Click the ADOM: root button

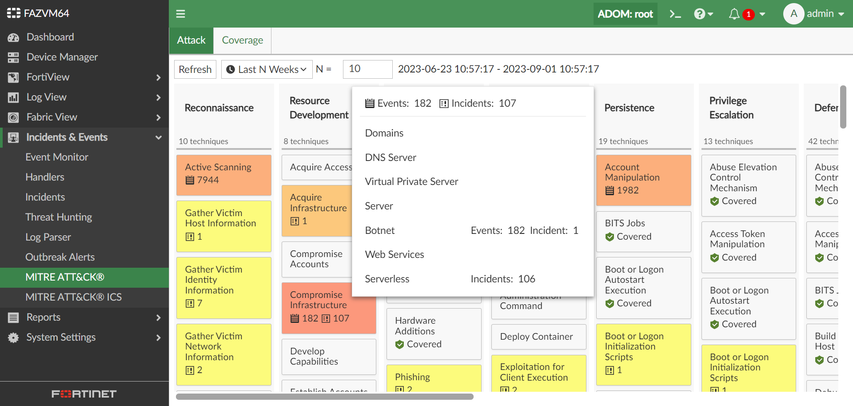click(625, 14)
